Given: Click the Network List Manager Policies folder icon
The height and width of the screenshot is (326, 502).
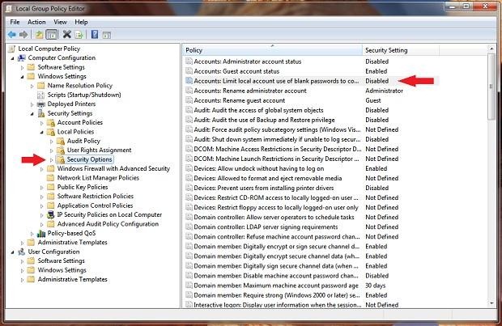Looking at the screenshot, I should tap(51, 178).
